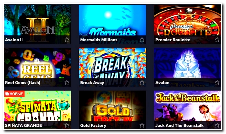
Task: Mark Break Away as favorite with star
Action: coord(142,82)
